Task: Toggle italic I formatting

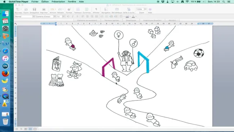Action: (x=73, y=17)
